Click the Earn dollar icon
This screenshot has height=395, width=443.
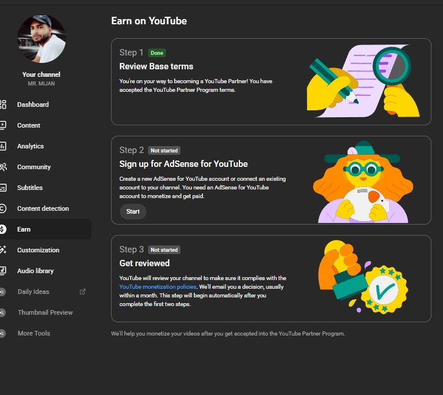[x=3, y=229]
